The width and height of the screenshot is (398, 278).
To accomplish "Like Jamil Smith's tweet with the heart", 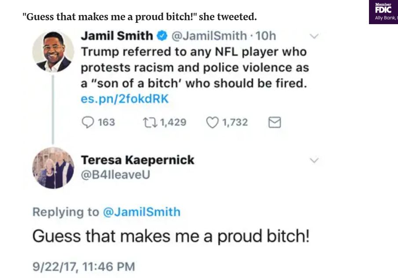I will 212,122.
